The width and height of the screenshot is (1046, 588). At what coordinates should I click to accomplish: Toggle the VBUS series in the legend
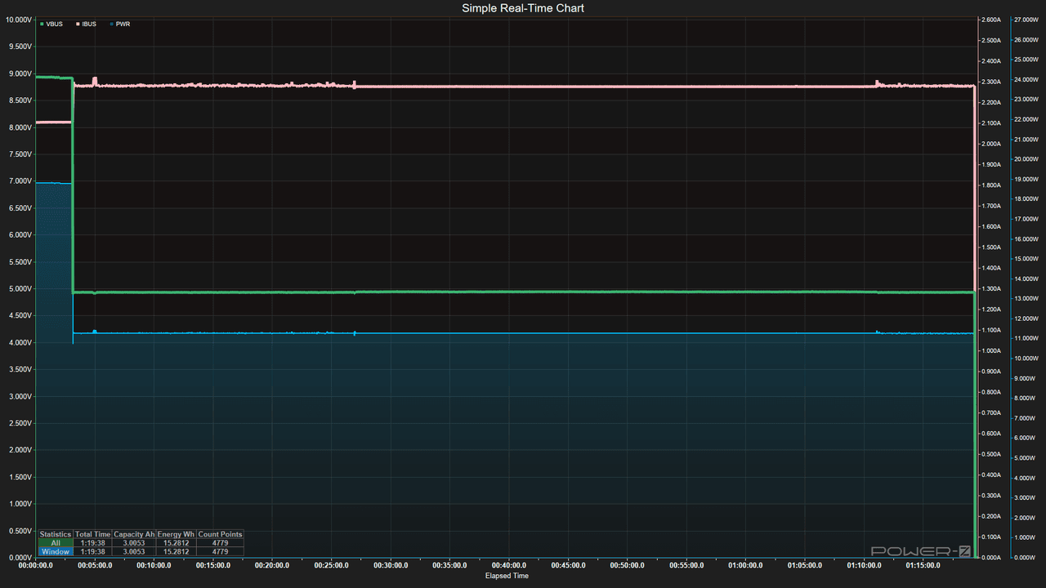click(x=51, y=24)
